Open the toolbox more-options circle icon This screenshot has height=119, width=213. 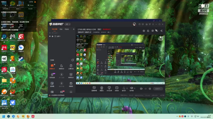pyautogui.click(x=73, y=60)
